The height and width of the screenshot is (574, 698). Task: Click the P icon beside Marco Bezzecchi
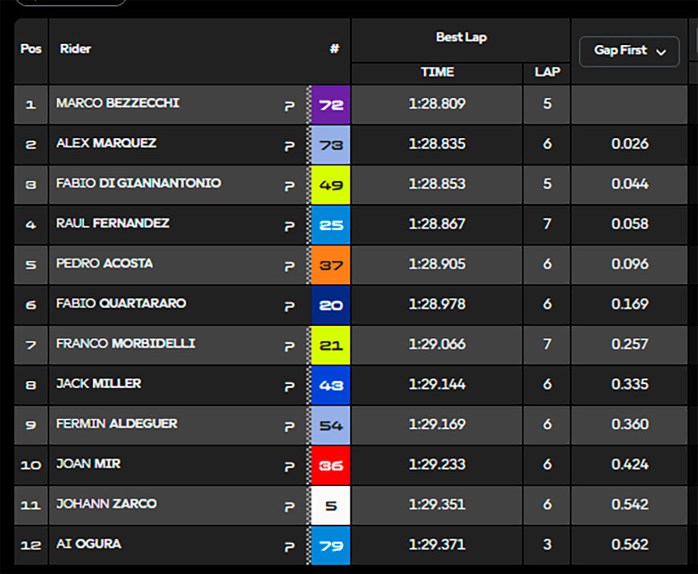[x=290, y=106]
